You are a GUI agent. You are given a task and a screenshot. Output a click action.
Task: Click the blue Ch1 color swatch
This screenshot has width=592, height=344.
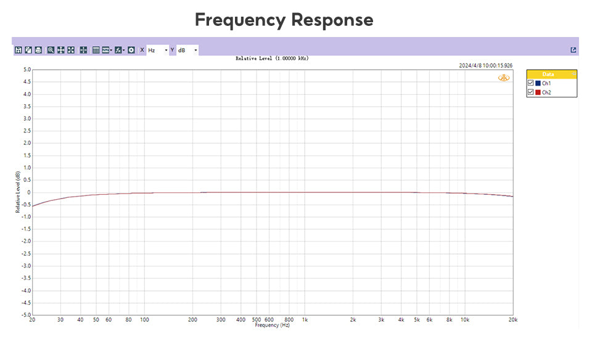538,83
